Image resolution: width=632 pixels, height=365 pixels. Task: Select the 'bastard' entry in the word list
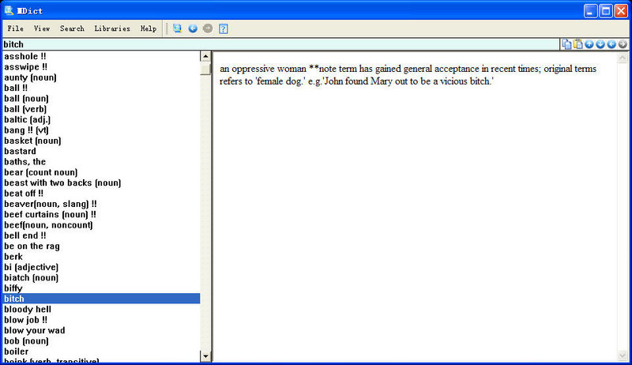click(21, 152)
